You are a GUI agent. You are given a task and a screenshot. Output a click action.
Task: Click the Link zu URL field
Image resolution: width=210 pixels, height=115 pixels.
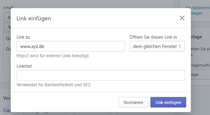(x=71, y=46)
